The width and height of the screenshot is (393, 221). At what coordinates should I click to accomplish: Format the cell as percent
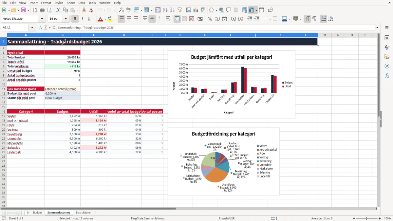pyautogui.click(x=210, y=19)
